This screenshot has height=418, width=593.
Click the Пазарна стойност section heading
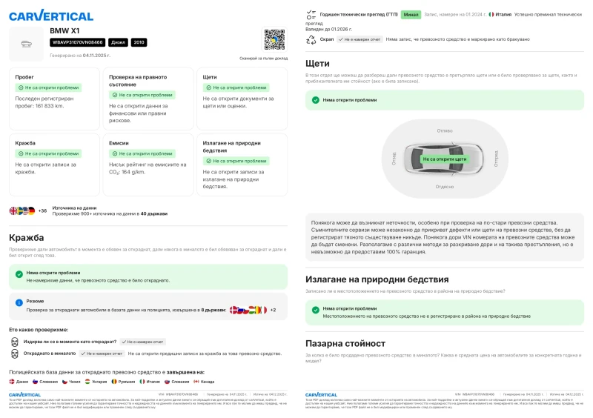345,344
